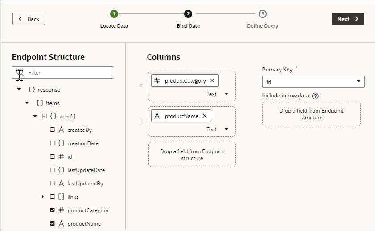Image resolution: width=375 pixels, height=231 pixels.
Task: Enable the lastUpdatedBy checkbox
Action: [52, 184]
